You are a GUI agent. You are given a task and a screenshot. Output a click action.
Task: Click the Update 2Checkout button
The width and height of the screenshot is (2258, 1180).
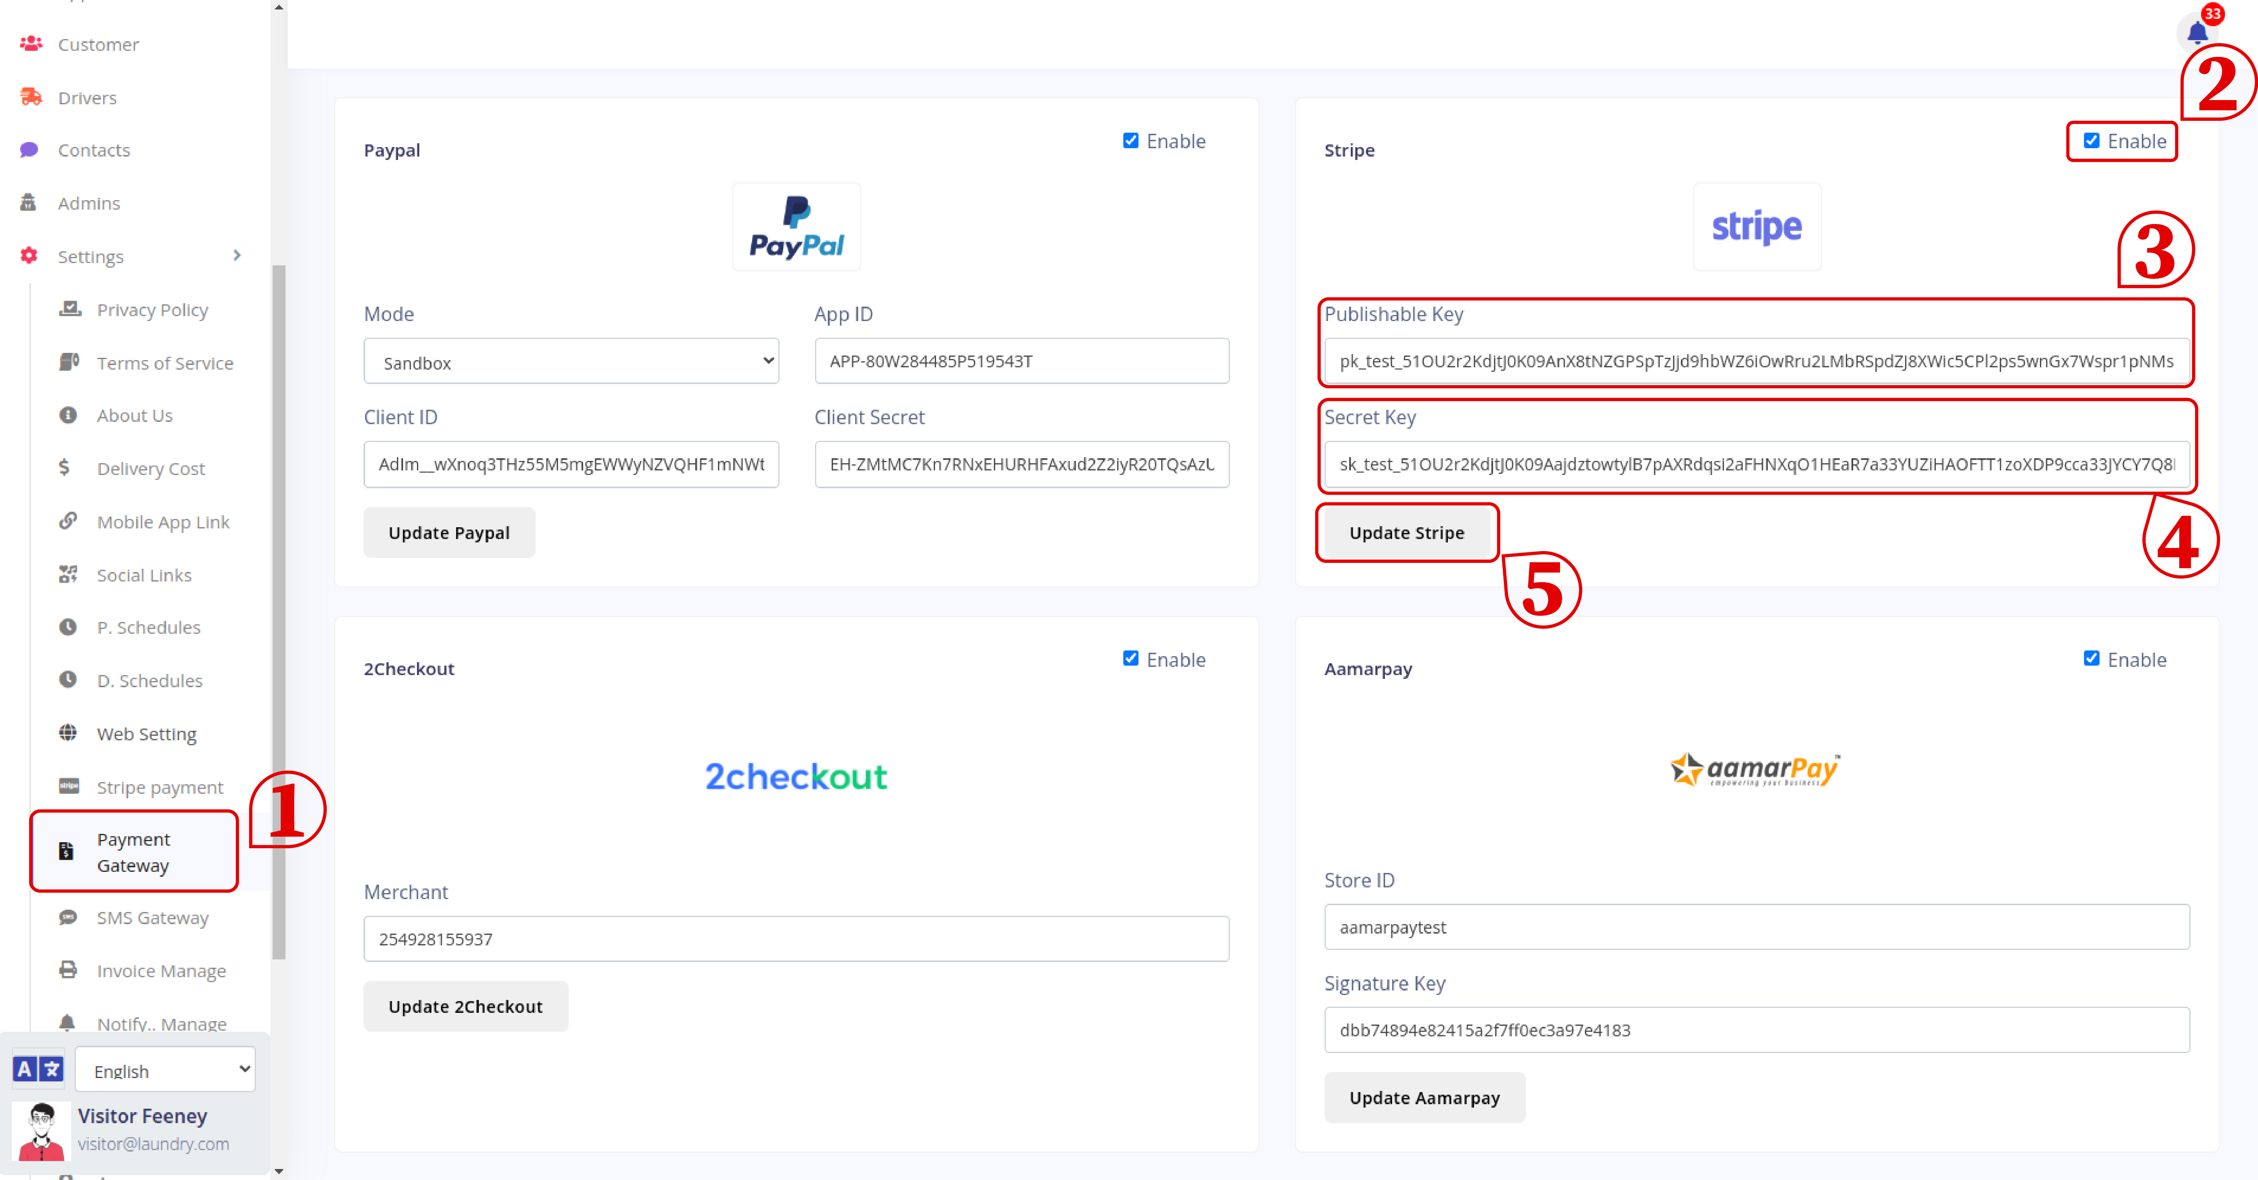tap(466, 1006)
